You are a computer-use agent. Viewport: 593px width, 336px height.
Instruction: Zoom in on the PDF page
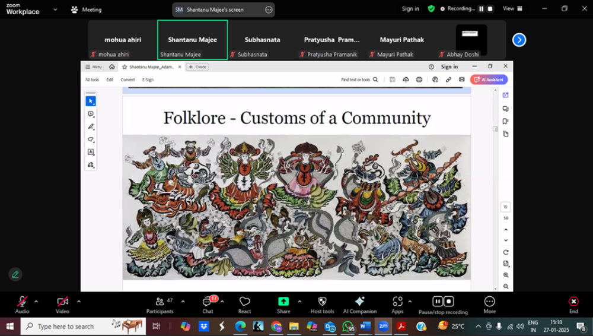pyautogui.click(x=506, y=275)
